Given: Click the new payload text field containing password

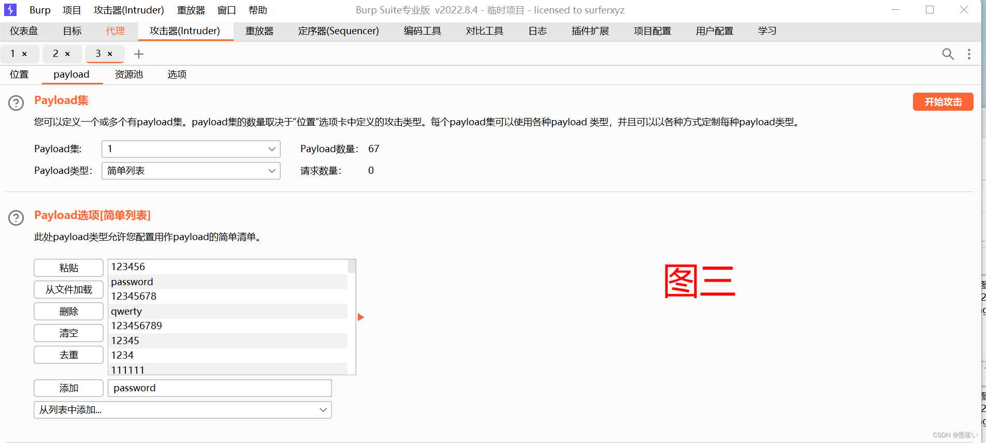Looking at the screenshot, I should (220, 388).
